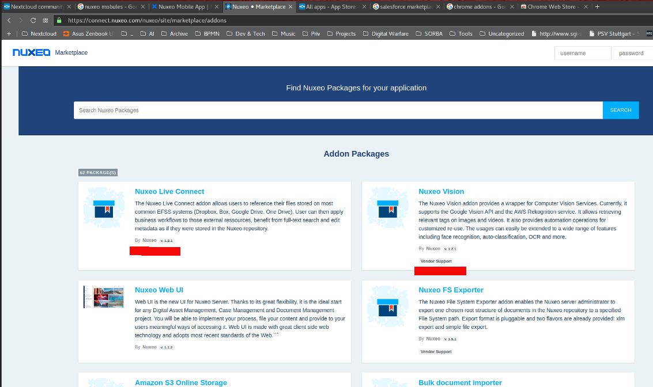Click Vendor Support tag under FS Exporter
The image size is (653, 387).
[436, 352]
